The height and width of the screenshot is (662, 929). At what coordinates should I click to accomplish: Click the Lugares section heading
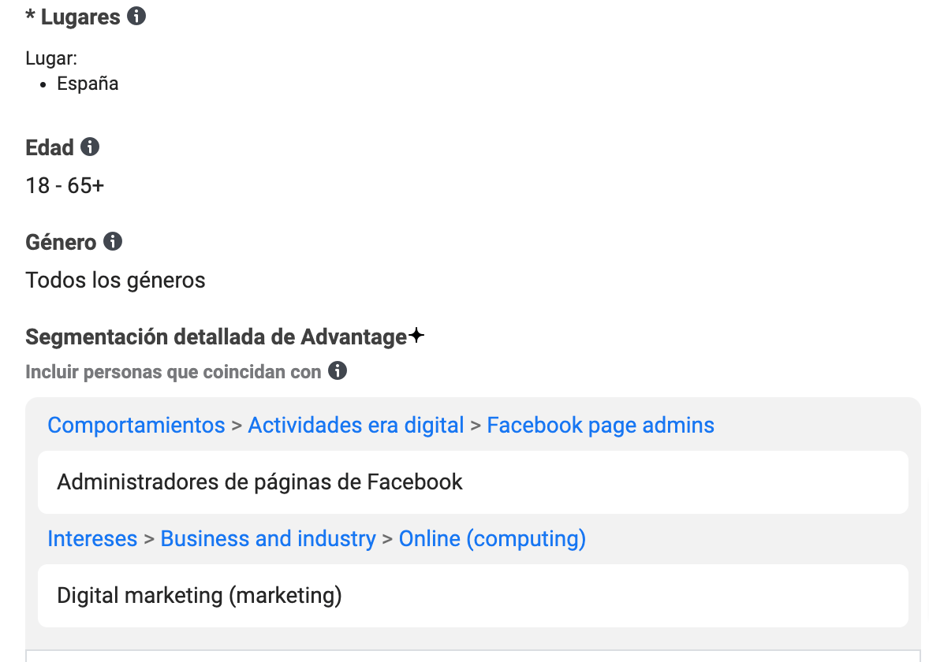click(80, 17)
